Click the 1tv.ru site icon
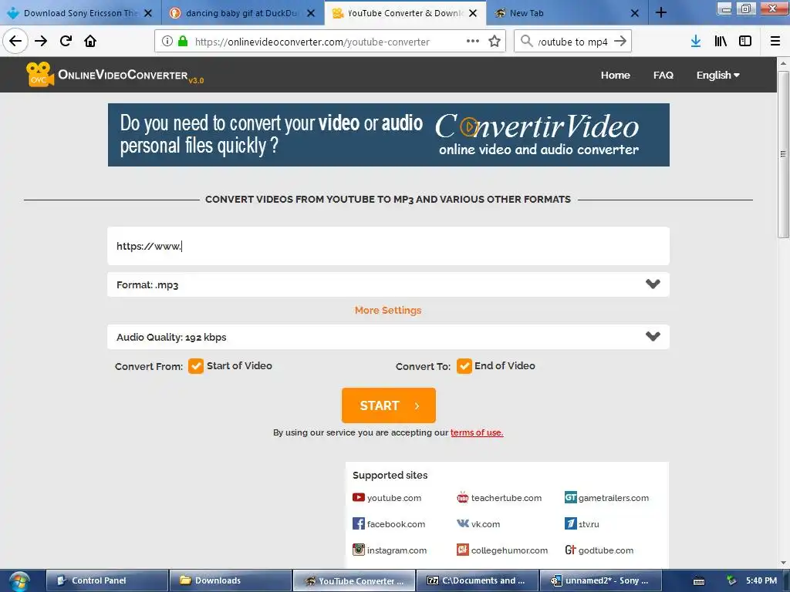790x592 pixels. point(570,523)
